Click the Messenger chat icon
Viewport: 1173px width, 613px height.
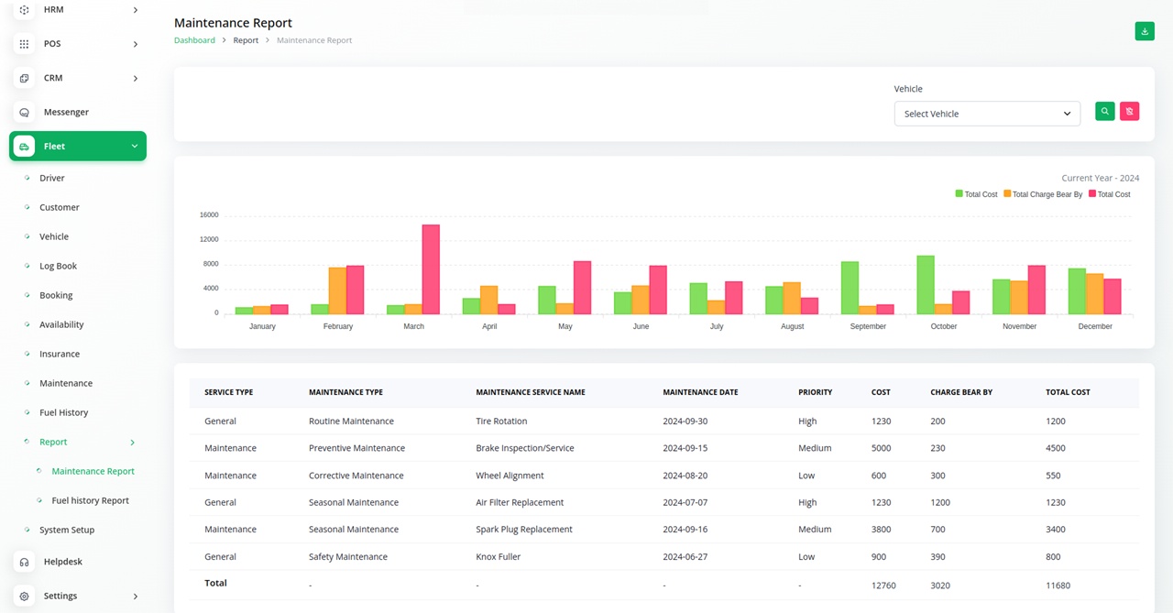pos(24,112)
